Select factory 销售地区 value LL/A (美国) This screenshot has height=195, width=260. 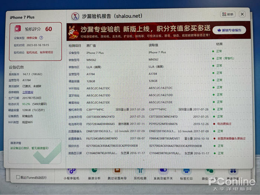point(94,67)
